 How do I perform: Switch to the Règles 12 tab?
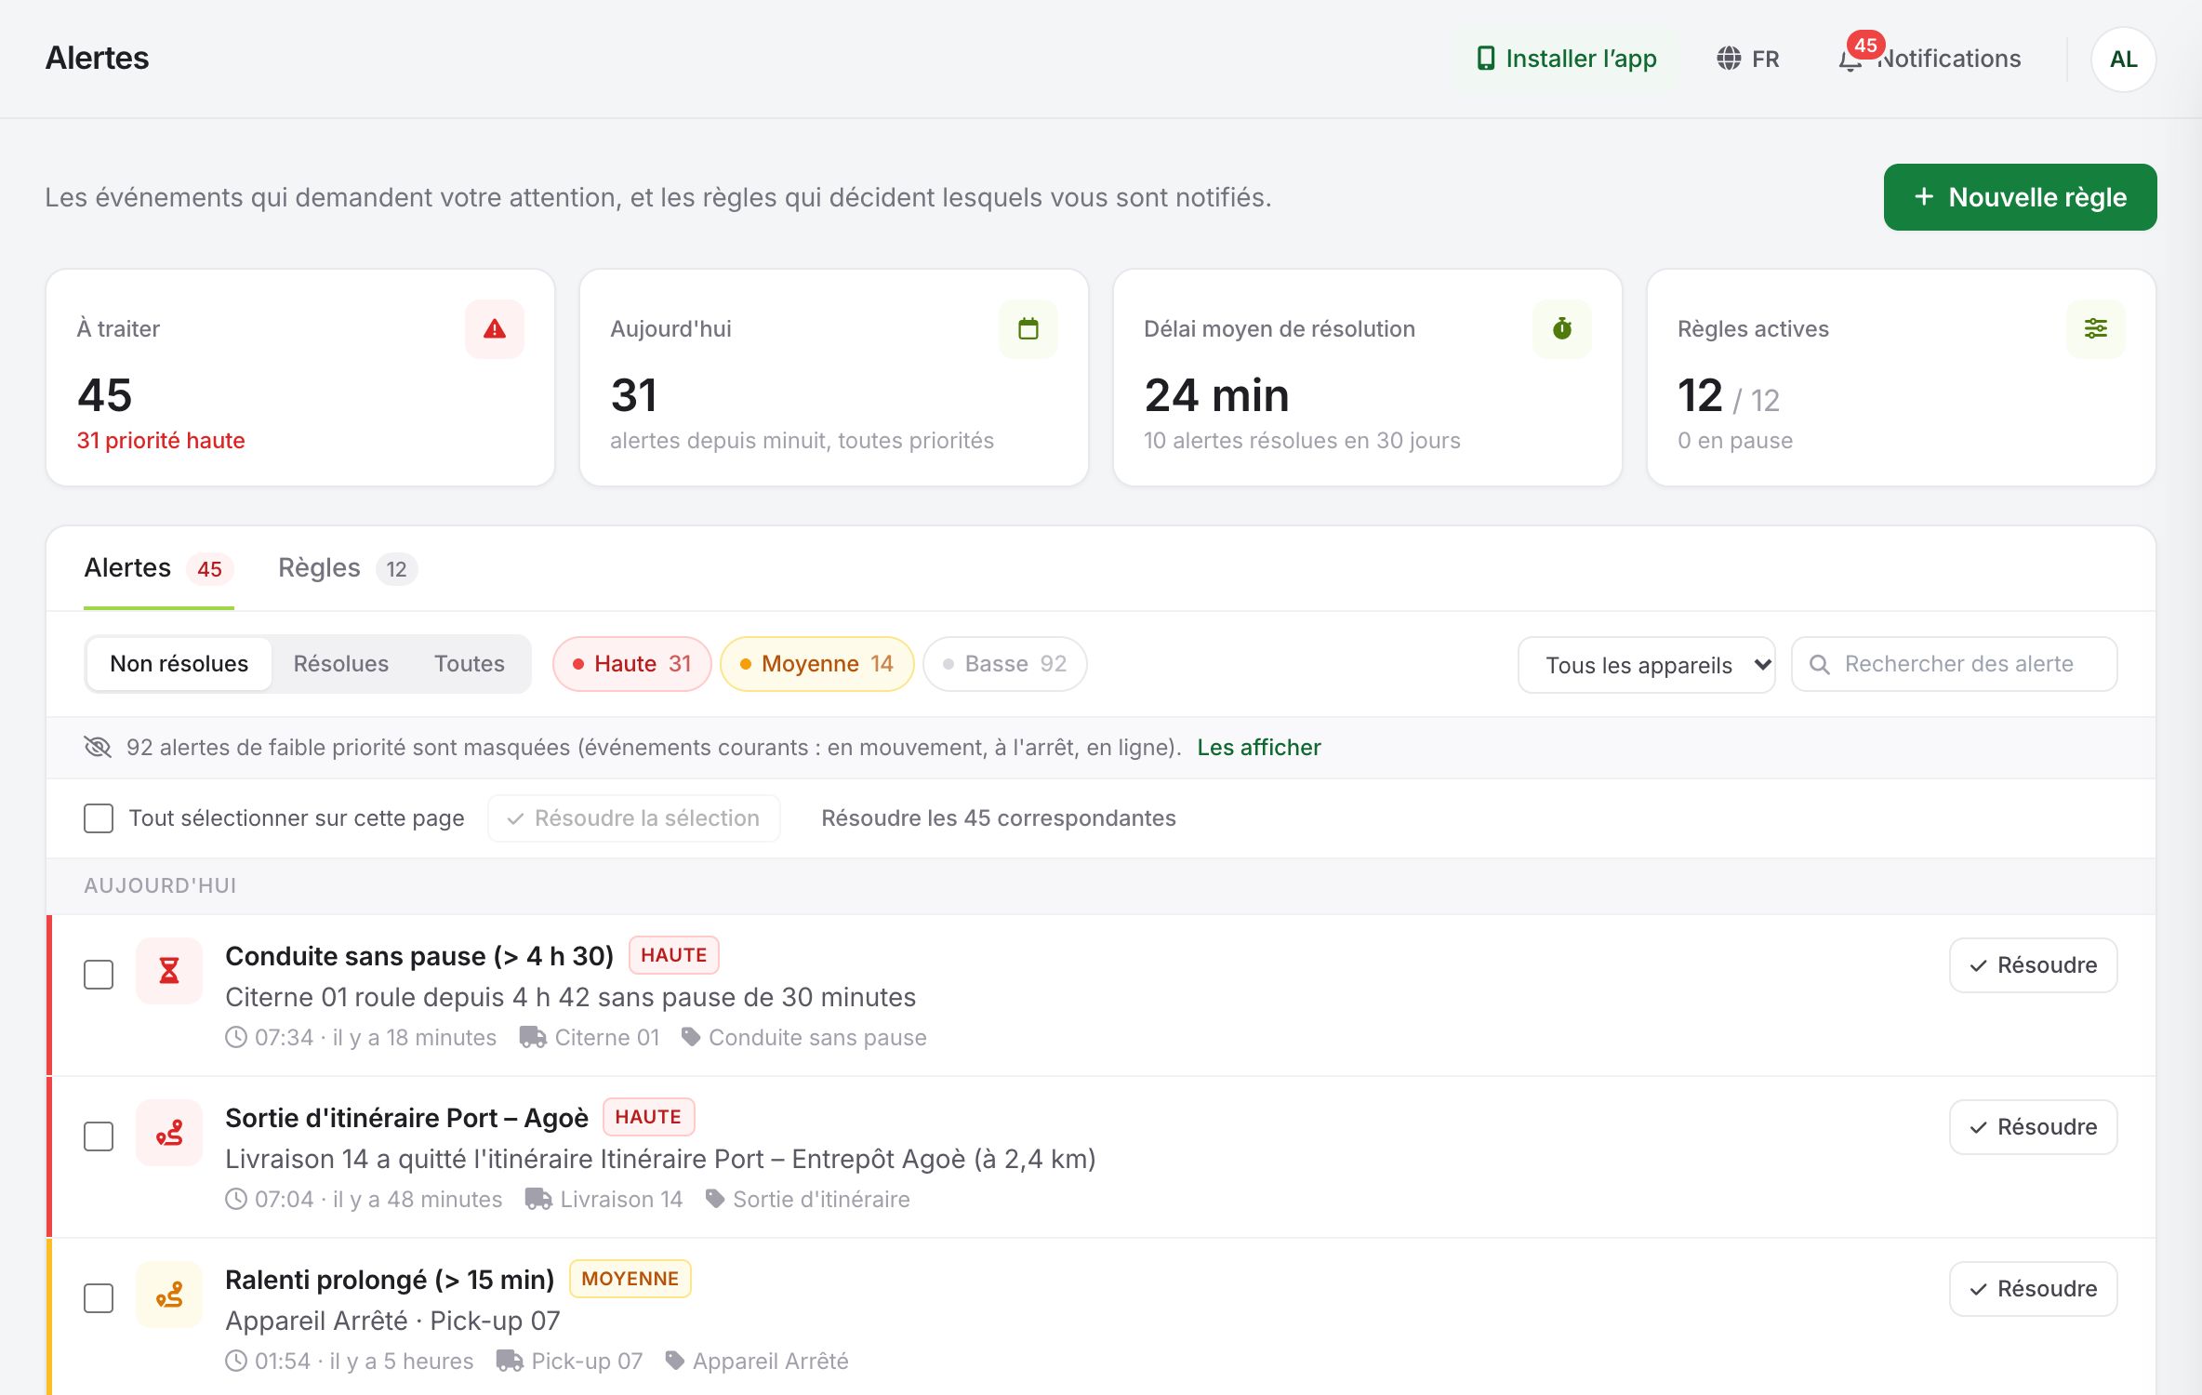tap(347, 568)
